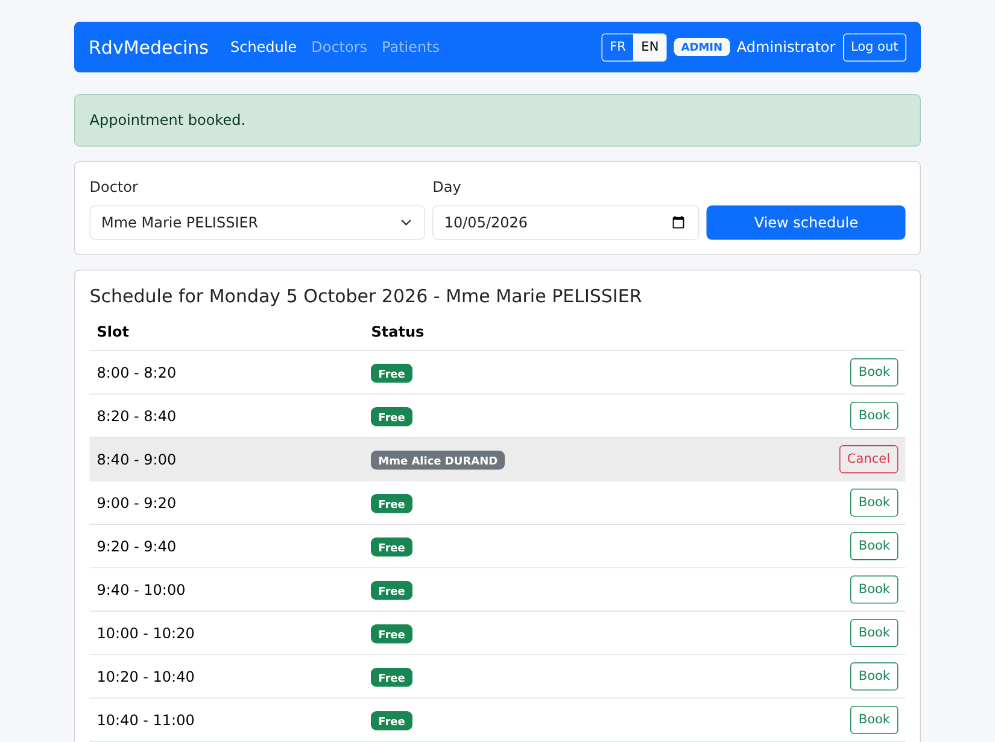Expand the Doctor dropdown chevron

click(x=406, y=223)
